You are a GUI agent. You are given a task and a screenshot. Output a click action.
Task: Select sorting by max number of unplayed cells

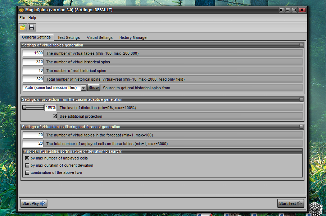click(27, 158)
